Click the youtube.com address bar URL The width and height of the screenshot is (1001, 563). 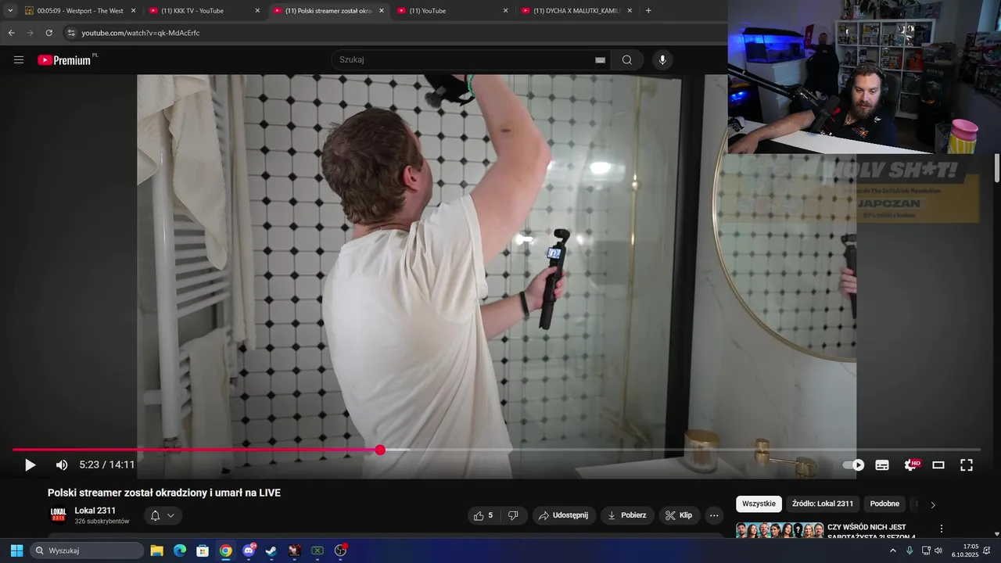tap(141, 33)
